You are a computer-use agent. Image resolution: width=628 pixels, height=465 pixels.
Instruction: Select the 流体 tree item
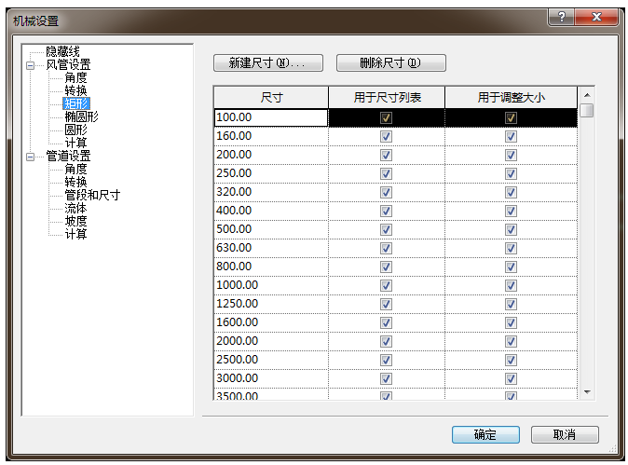point(75,208)
